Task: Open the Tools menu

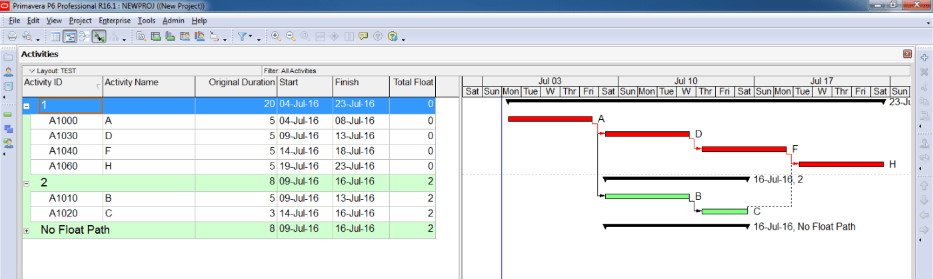Action: (x=146, y=21)
